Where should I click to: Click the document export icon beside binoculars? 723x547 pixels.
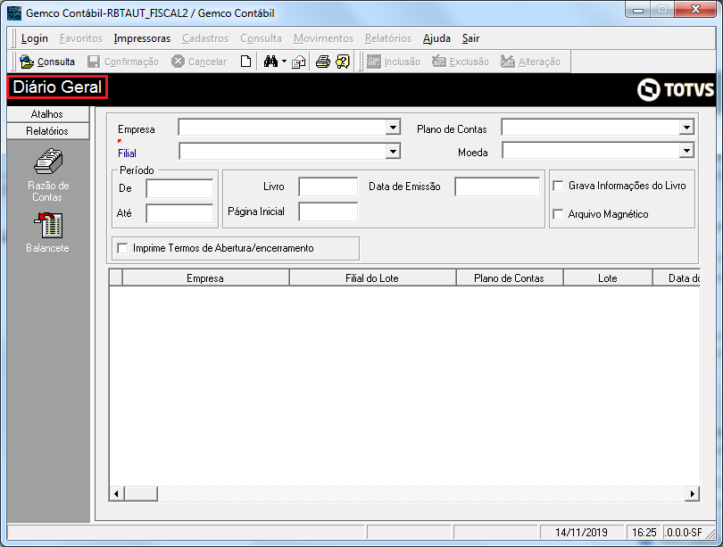299,62
